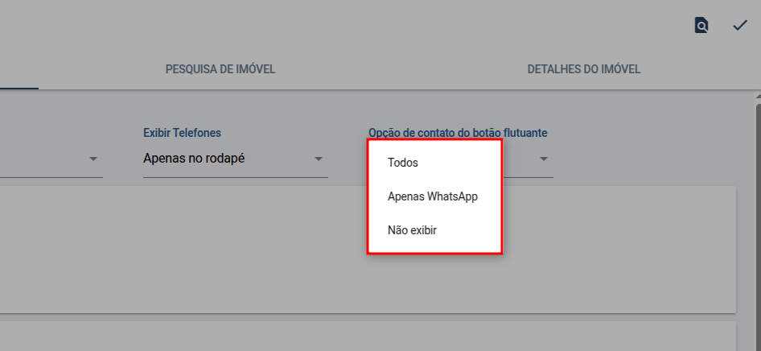Image resolution: width=761 pixels, height=351 pixels.
Task: Click the search preview icon at top right
Action: pos(701,25)
